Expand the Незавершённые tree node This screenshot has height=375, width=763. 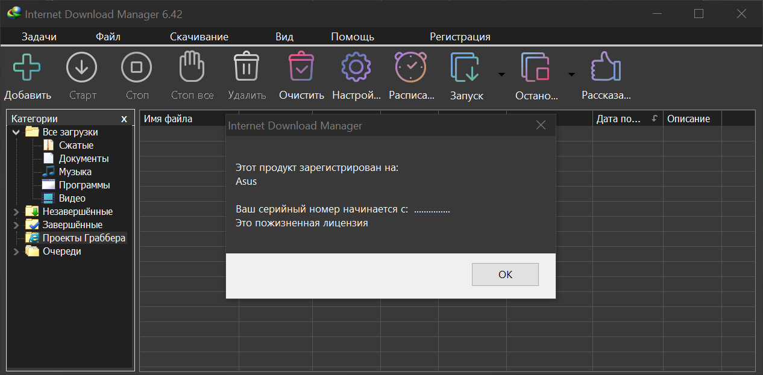pos(16,212)
